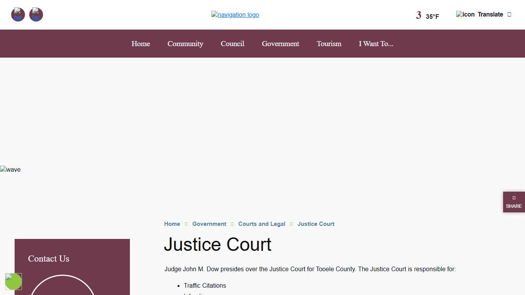
Task: Open the Twitter social media icon
Action: coord(18,15)
